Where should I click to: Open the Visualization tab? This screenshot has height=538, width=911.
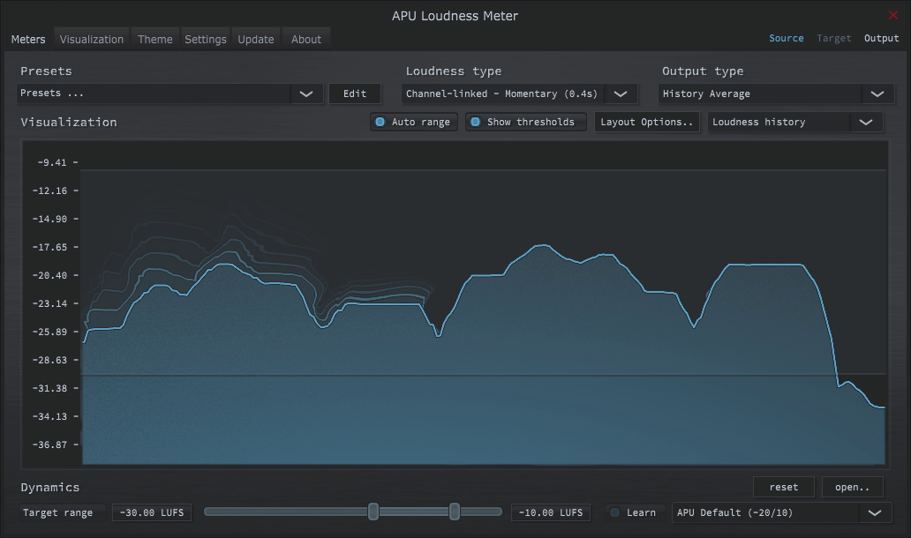tap(92, 40)
